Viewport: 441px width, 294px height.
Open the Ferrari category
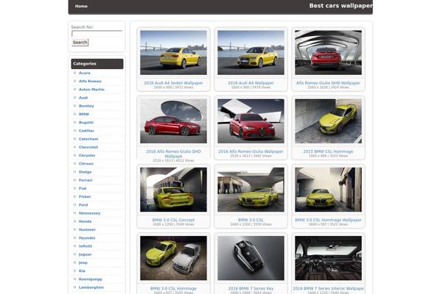coord(85,180)
